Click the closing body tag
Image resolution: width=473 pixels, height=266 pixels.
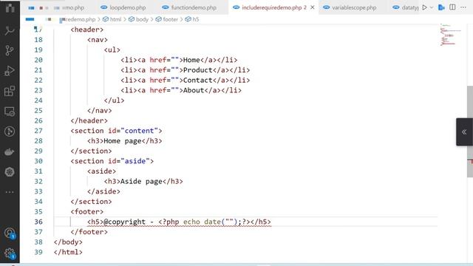pos(68,242)
